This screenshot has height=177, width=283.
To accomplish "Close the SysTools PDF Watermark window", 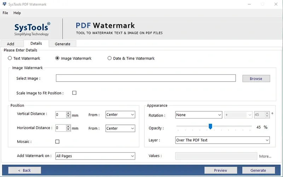I will (276, 4).
